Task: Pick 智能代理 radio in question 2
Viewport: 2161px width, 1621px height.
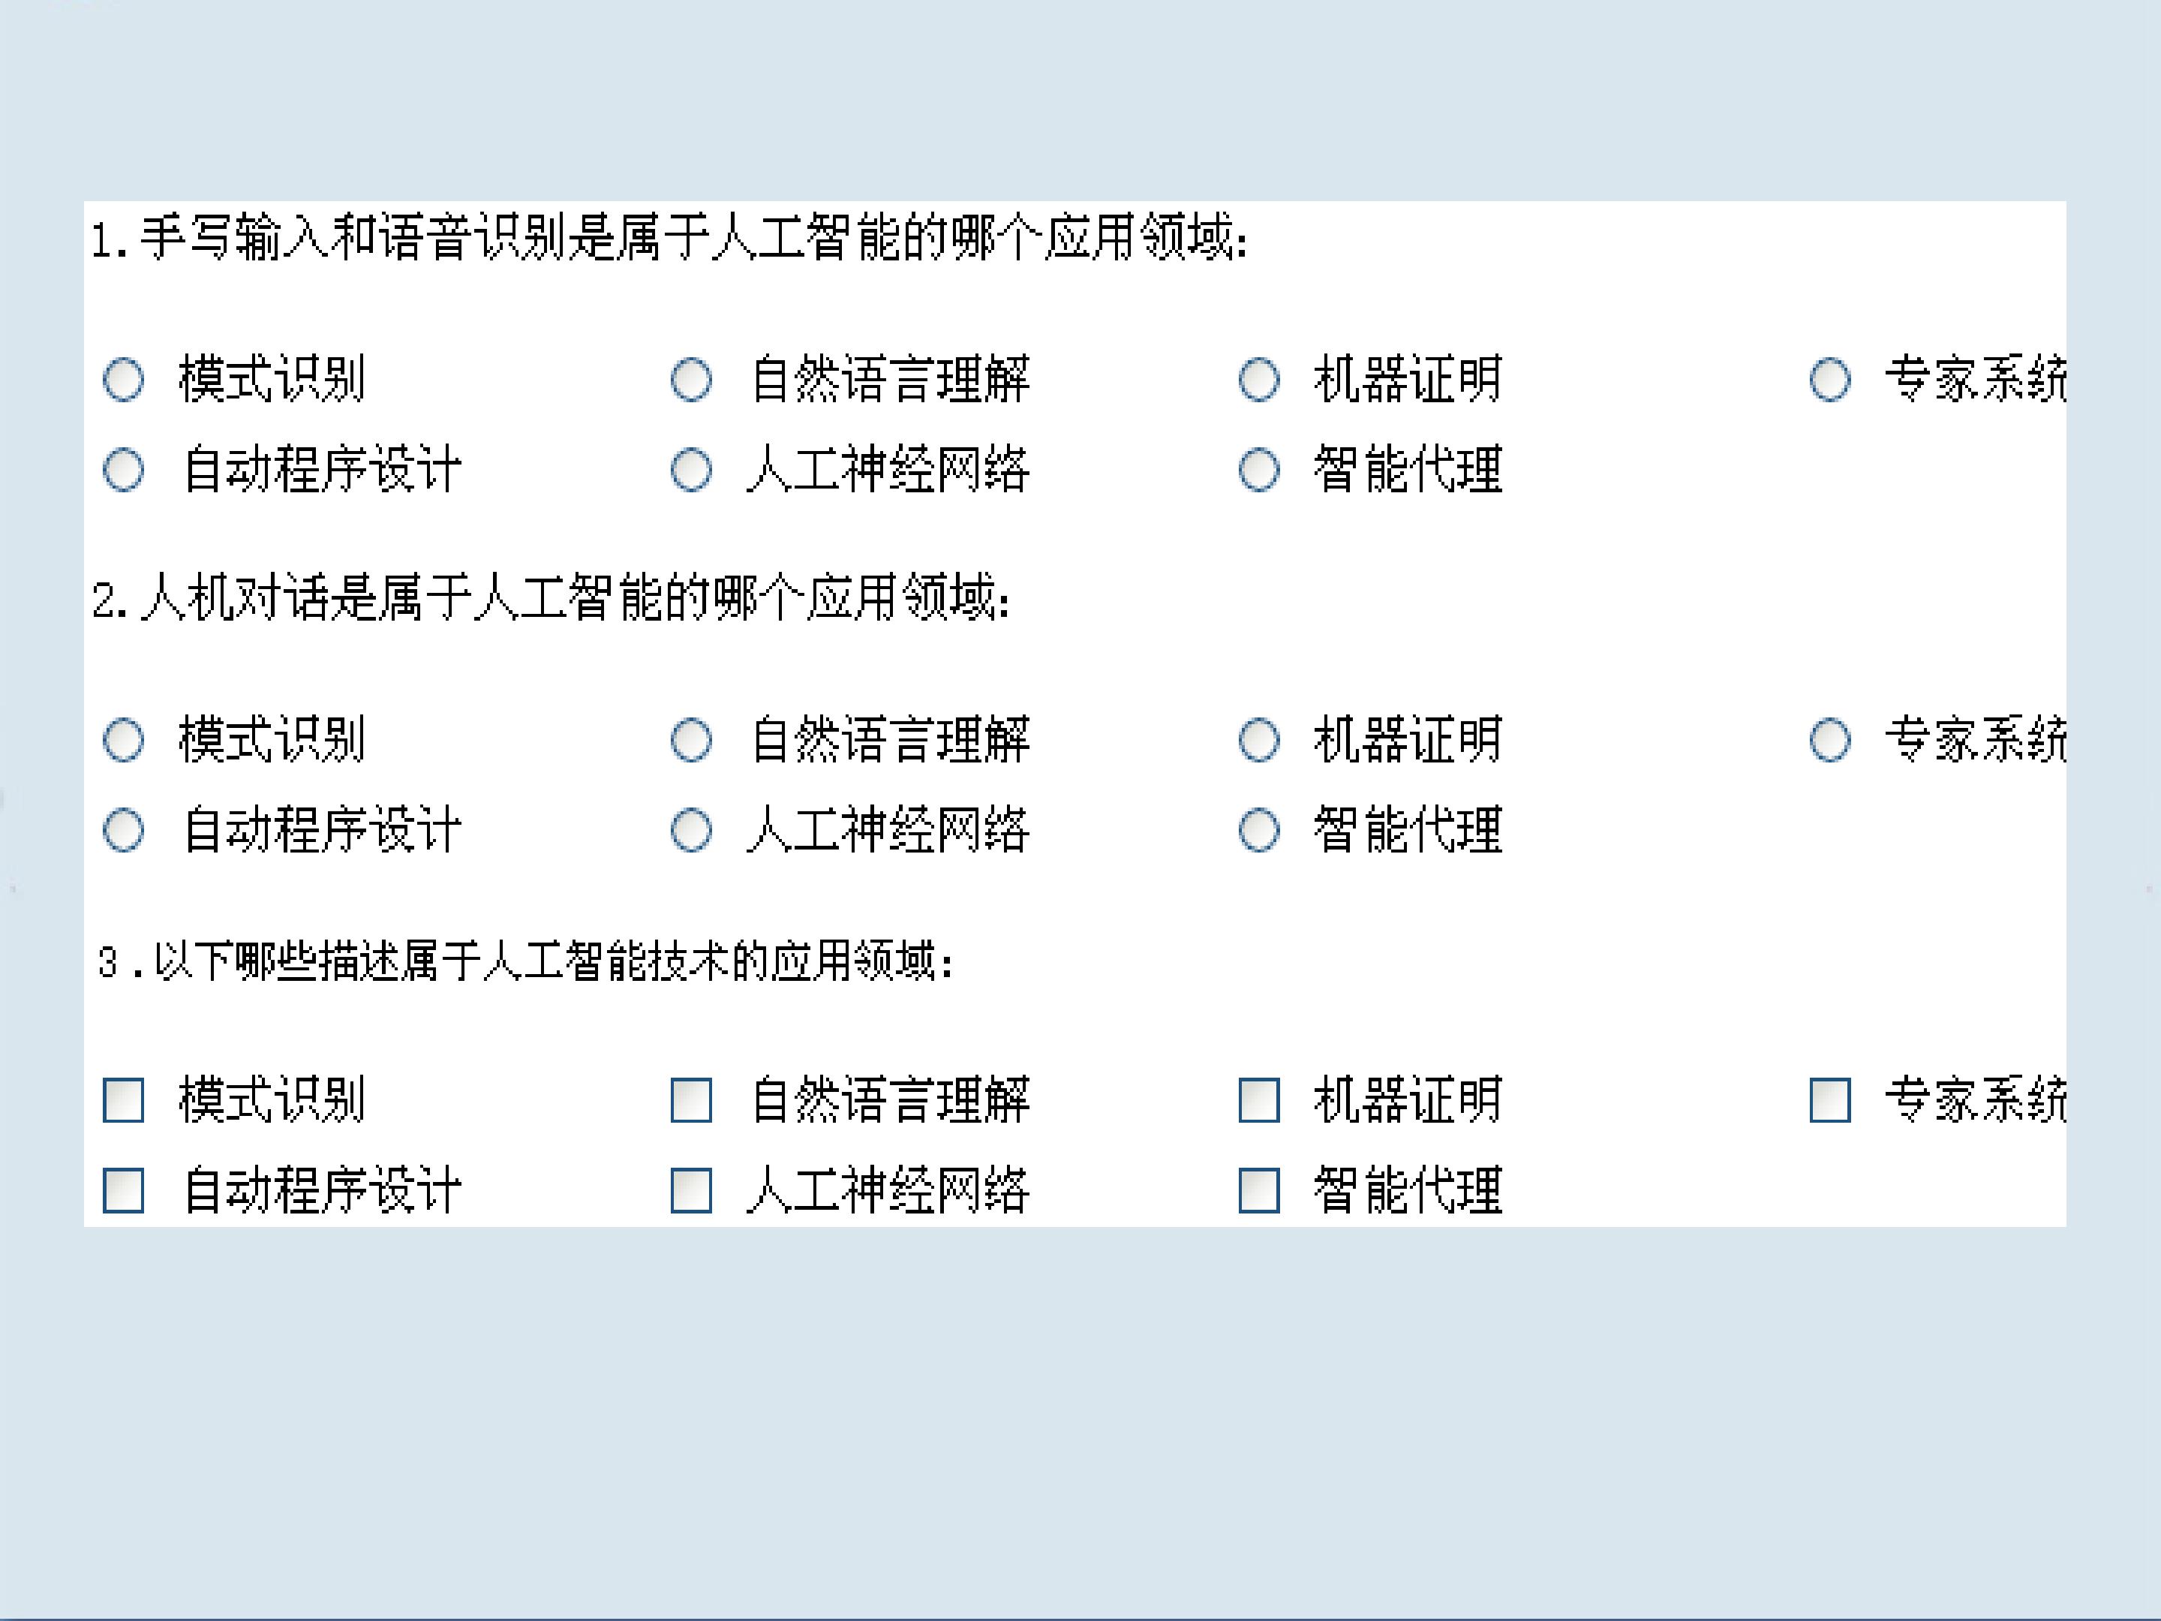Action: pyautogui.click(x=1258, y=831)
